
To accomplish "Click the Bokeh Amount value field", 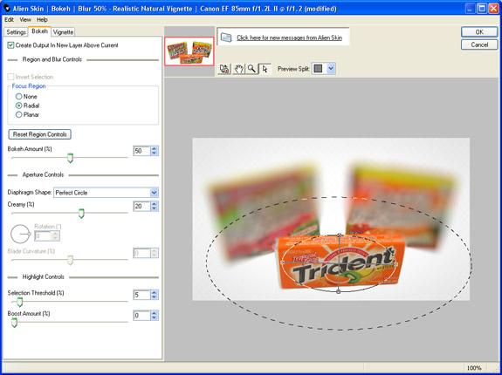I will (x=141, y=151).
